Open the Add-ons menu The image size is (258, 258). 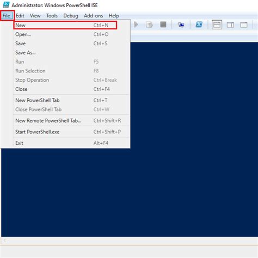93,16
